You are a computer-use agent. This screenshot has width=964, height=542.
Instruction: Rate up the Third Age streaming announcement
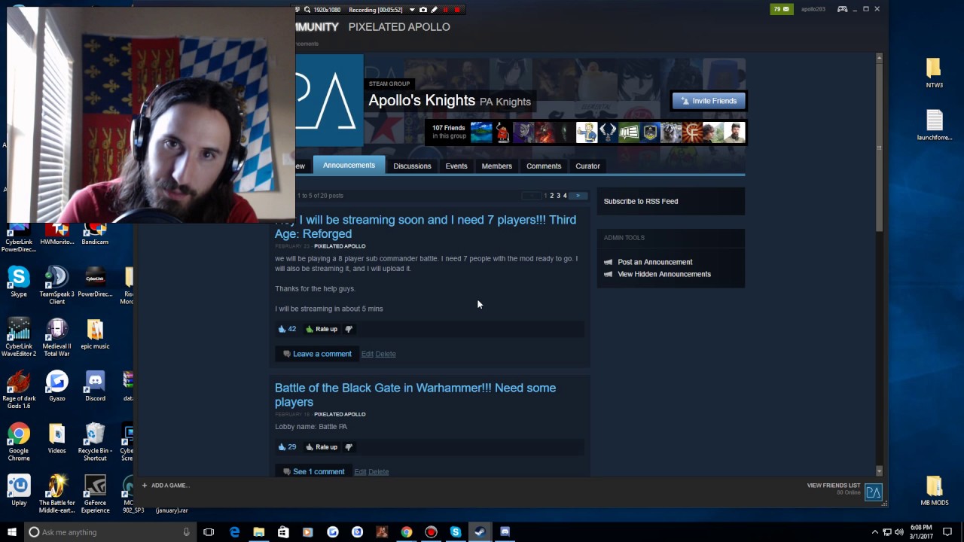322,330
